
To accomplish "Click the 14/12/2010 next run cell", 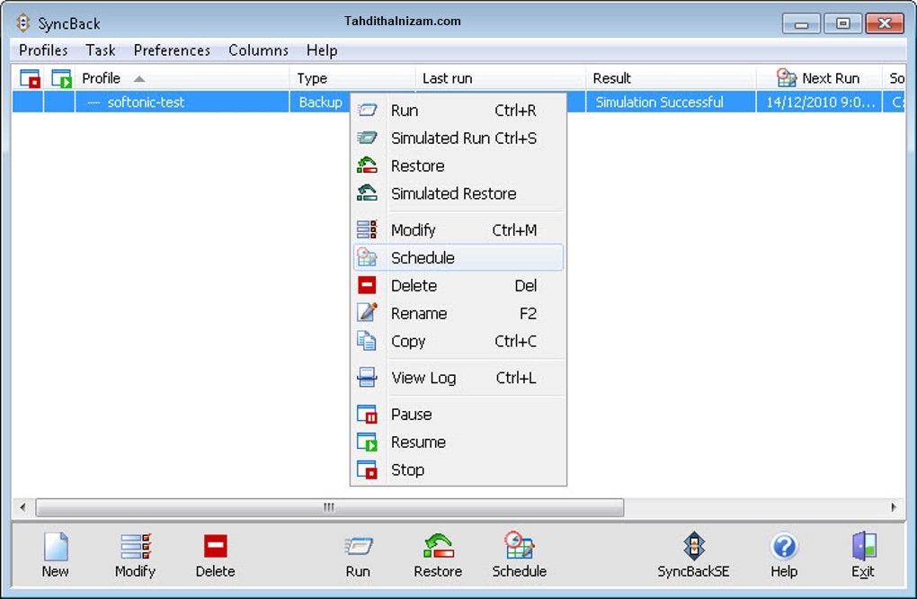I will point(819,103).
